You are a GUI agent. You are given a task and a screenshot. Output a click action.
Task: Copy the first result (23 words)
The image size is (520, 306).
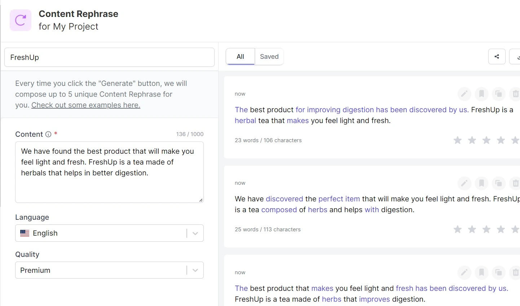(499, 94)
